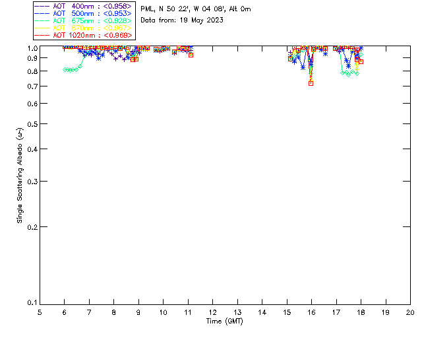Click the PML station location text
422x338 pixels.
(x=196, y=9)
